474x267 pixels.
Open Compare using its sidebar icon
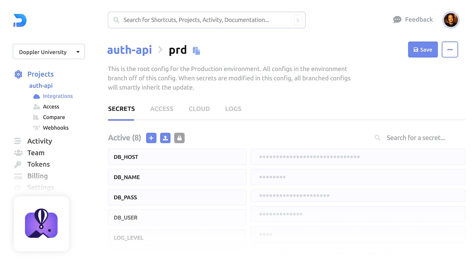pos(37,117)
